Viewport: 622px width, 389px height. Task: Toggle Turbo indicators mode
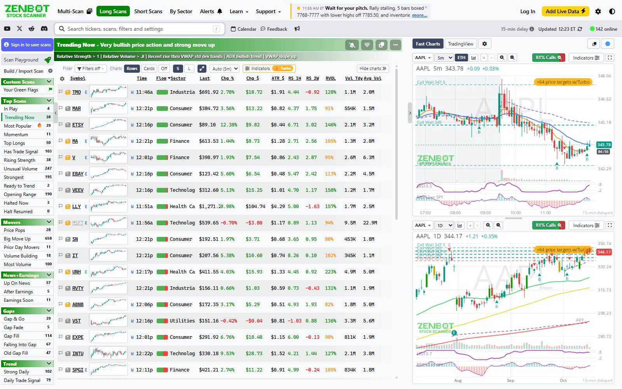[x=283, y=68]
